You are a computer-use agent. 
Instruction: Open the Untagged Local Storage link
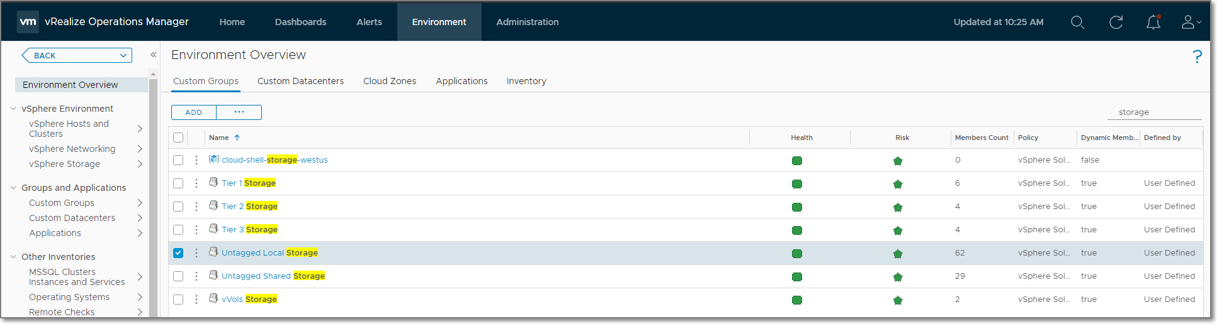pos(269,253)
